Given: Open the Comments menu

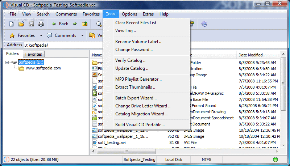Looking at the screenshot, I should tap(66, 14).
